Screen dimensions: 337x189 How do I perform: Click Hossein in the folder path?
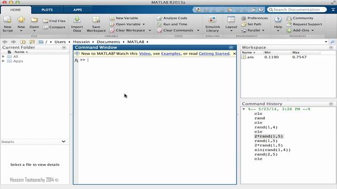coord(81,42)
